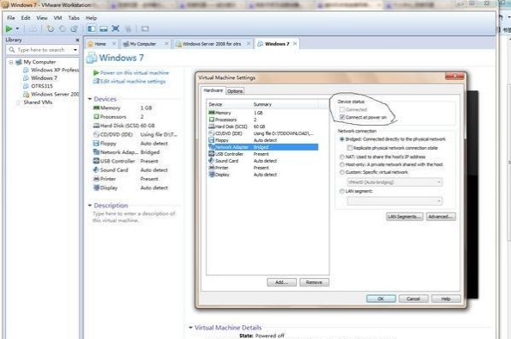Select the NAT network connection option
The width and height of the screenshot is (511, 339).
pos(342,157)
